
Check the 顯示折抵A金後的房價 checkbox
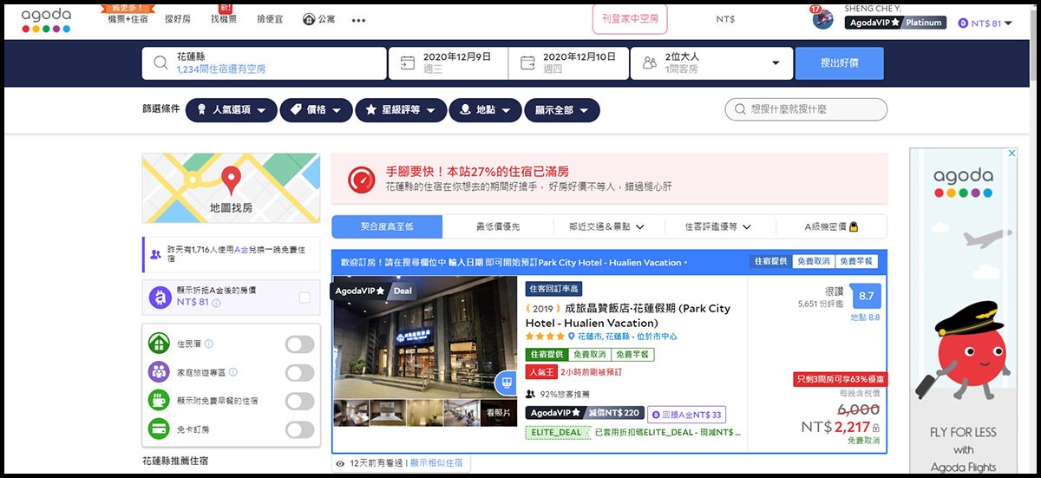[x=304, y=298]
